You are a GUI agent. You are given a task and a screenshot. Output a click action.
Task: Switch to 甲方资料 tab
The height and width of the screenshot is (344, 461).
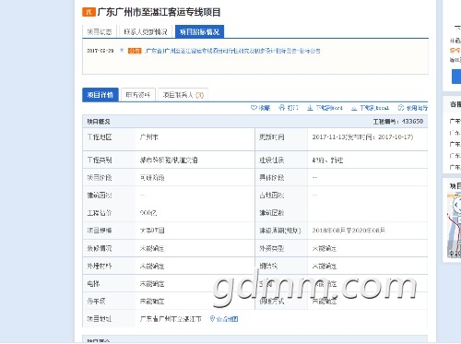[138, 95]
